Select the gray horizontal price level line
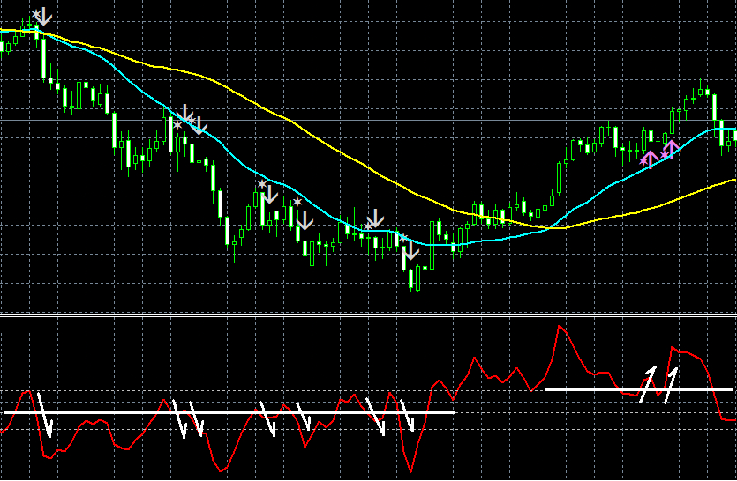The width and height of the screenshot is (737, 481). pyautogui.click(x=369, y=121)
